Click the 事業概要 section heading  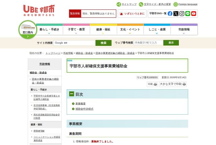76,124
